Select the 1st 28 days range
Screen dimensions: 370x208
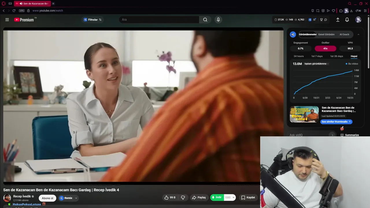(x=336, y=56)
